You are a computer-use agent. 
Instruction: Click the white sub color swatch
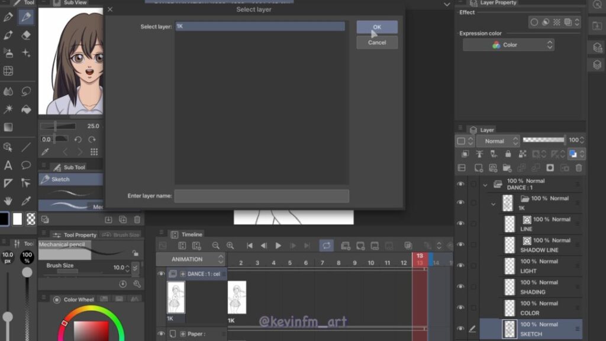(x=17, y=219)
